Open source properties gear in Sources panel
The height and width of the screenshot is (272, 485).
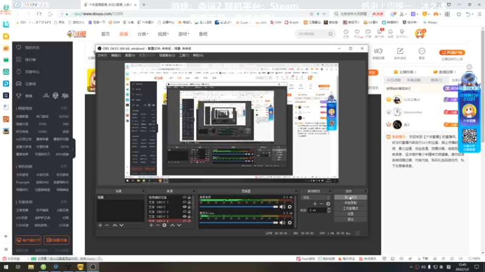164,225
